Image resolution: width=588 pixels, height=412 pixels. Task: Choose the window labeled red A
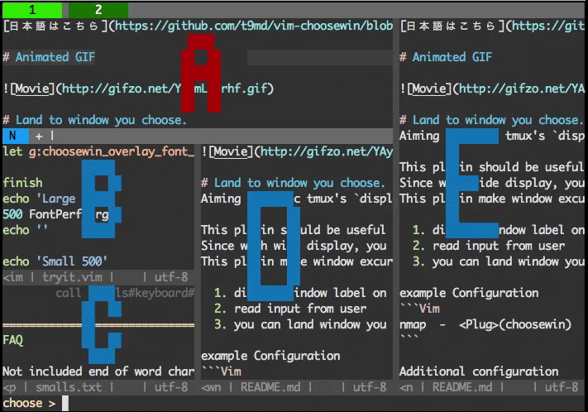(201, 73)
